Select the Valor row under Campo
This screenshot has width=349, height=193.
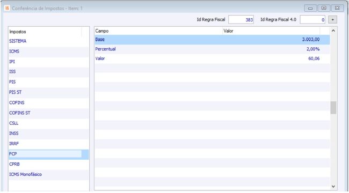tap(212, 58)
